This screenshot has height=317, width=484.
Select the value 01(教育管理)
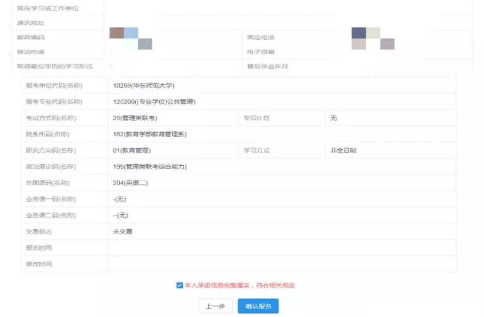coord(132,150)
